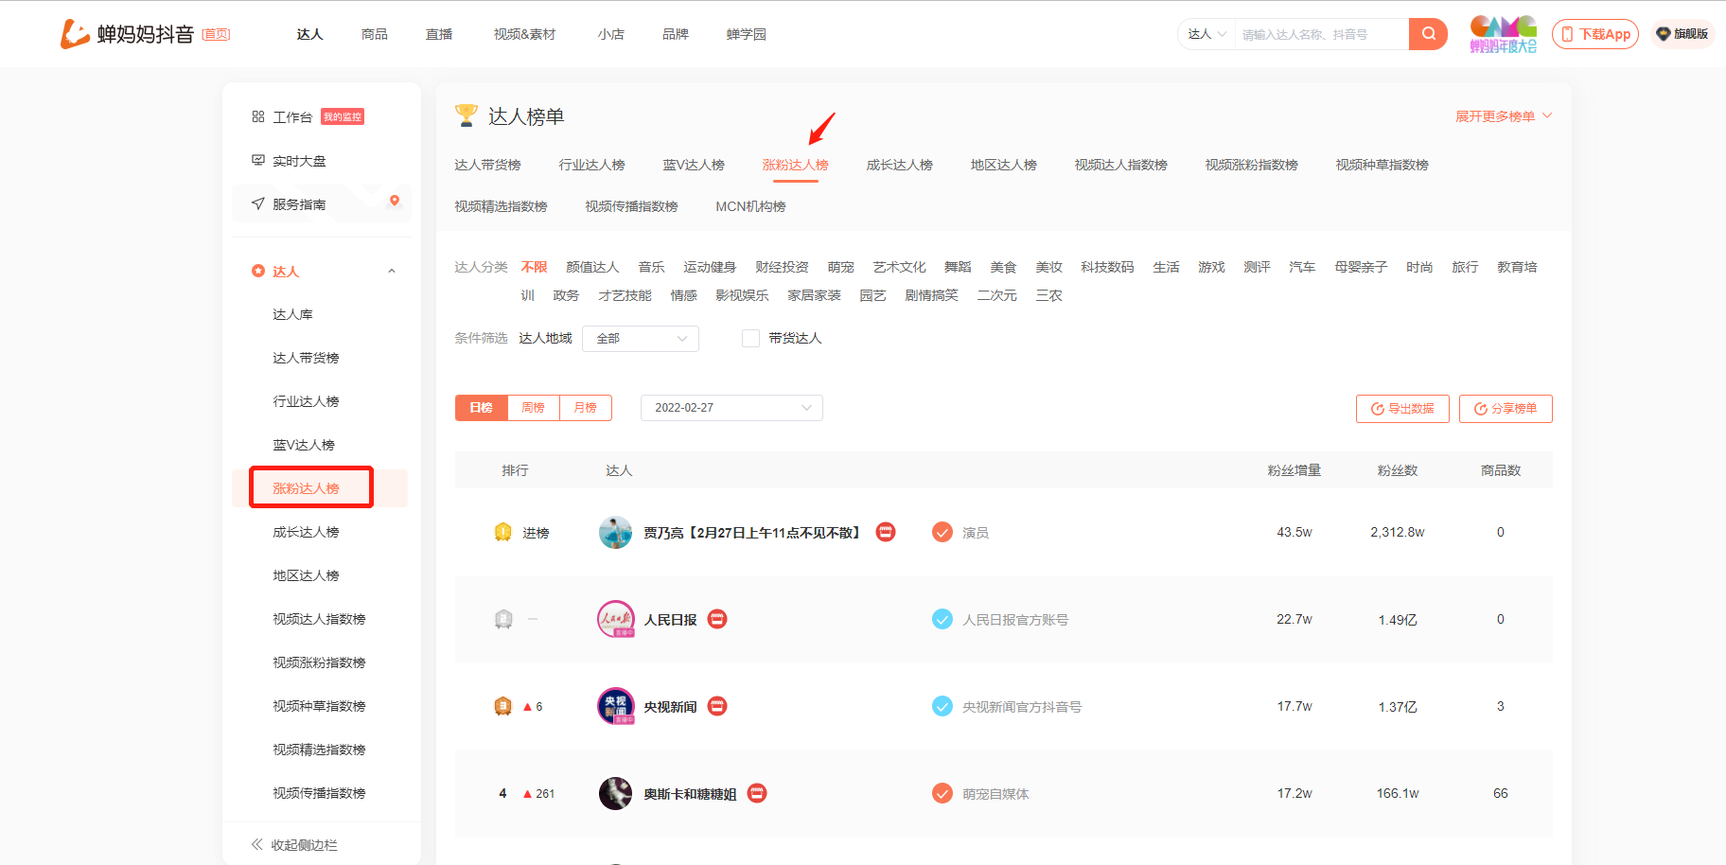Image resolution: width=1726 pixels, height=865 pixels.
Task: Click the live badge next to 央视新闻
Action: pos(717,706)
